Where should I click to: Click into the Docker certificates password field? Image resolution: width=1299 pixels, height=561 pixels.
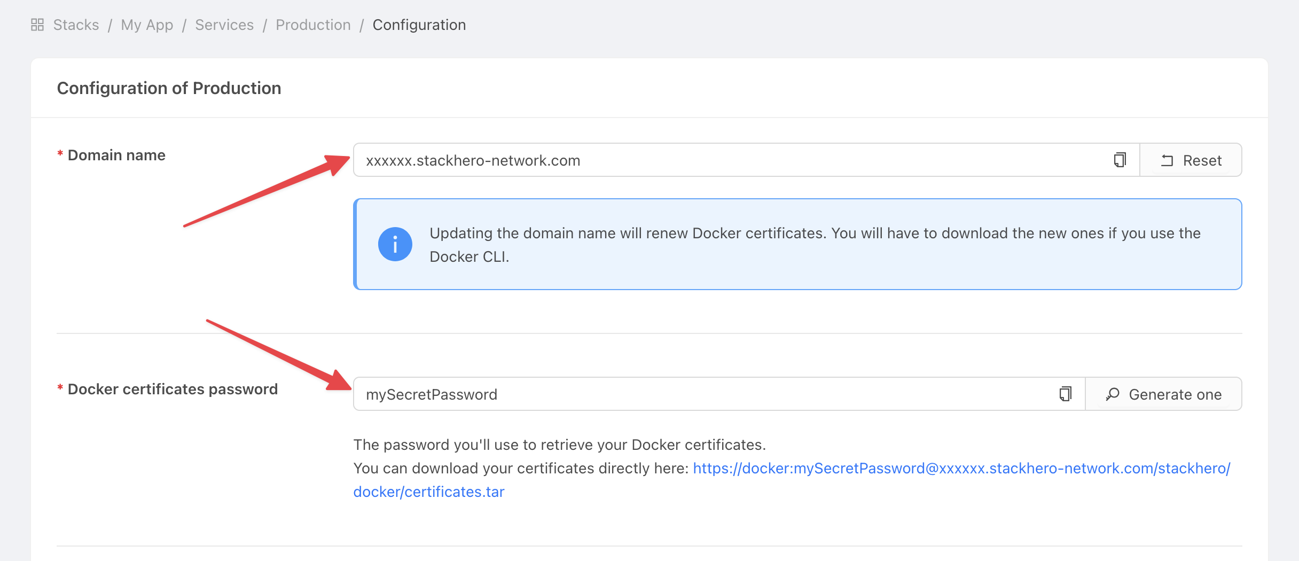[x=705, y=394]
